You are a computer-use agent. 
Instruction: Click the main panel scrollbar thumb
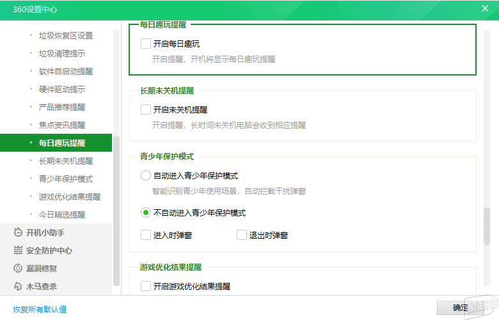coord(487,226)
